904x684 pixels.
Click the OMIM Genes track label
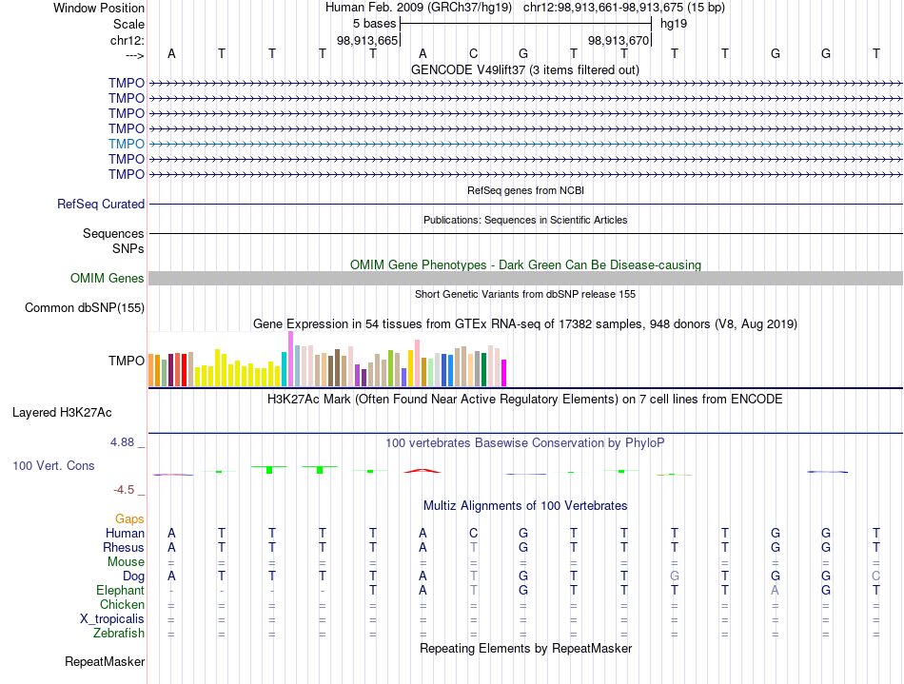coord(108,279)
